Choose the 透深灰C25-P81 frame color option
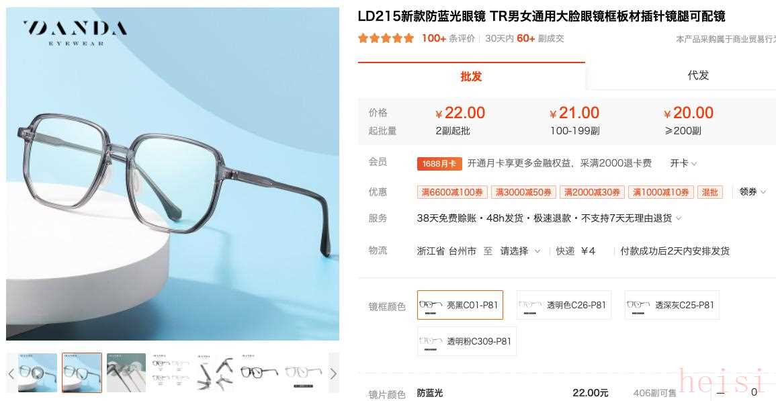 (672, 305)
